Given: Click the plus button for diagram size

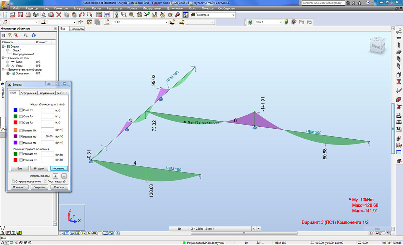Looking at the screenshot, I should [56, 176].
